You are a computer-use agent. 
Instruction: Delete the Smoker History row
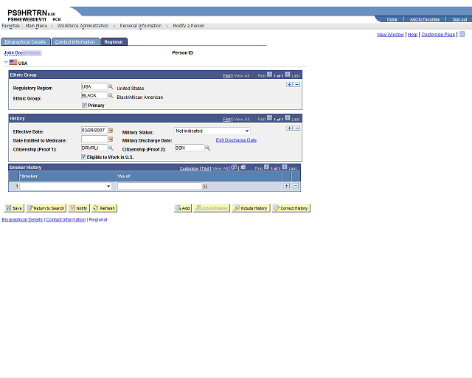[x=296, y=186]
